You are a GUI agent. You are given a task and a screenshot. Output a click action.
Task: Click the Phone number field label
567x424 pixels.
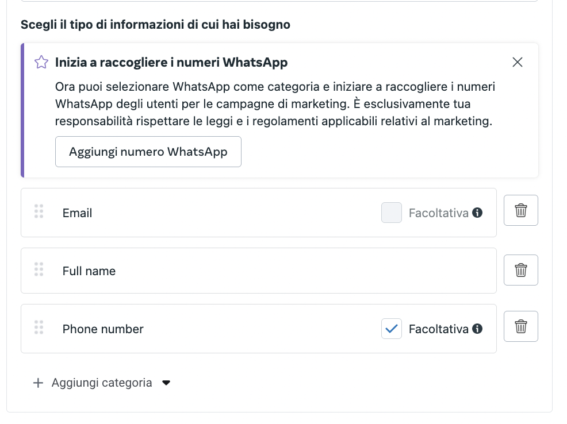pos(103,329)
